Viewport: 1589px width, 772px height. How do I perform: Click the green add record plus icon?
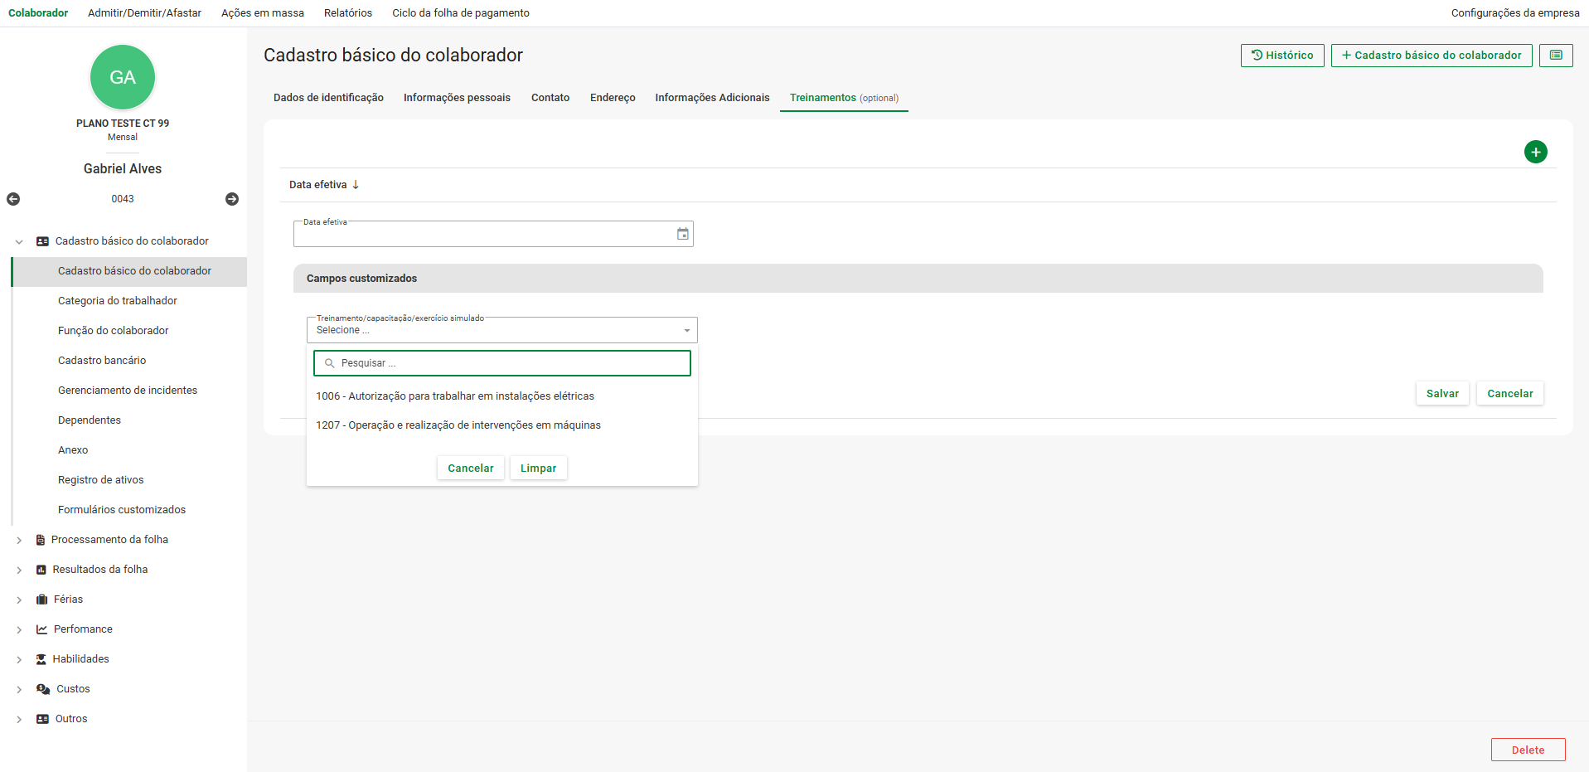click(x=1535, y=152)
